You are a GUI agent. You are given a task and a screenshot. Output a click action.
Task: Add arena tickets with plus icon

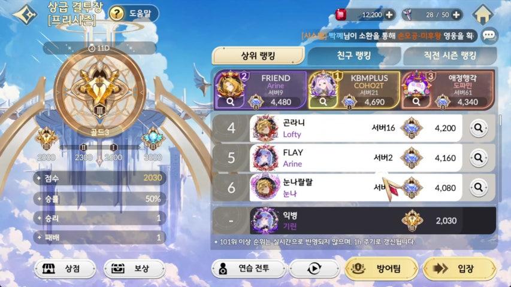pos(456,14)
